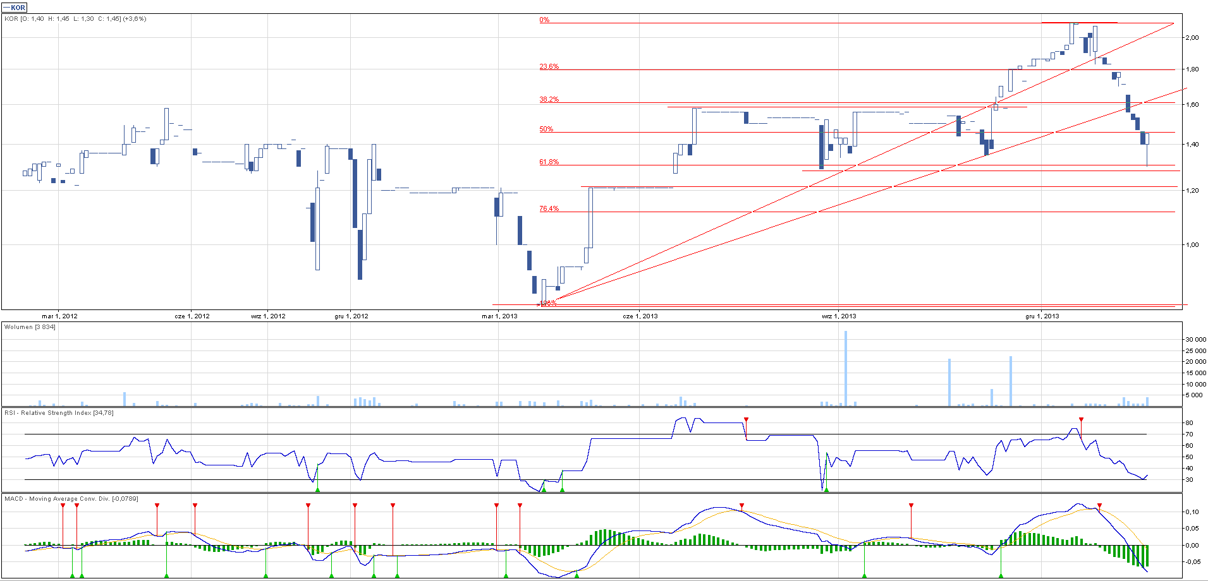Select the 23.6% Fibonacci retracement label

click(549, 67)
